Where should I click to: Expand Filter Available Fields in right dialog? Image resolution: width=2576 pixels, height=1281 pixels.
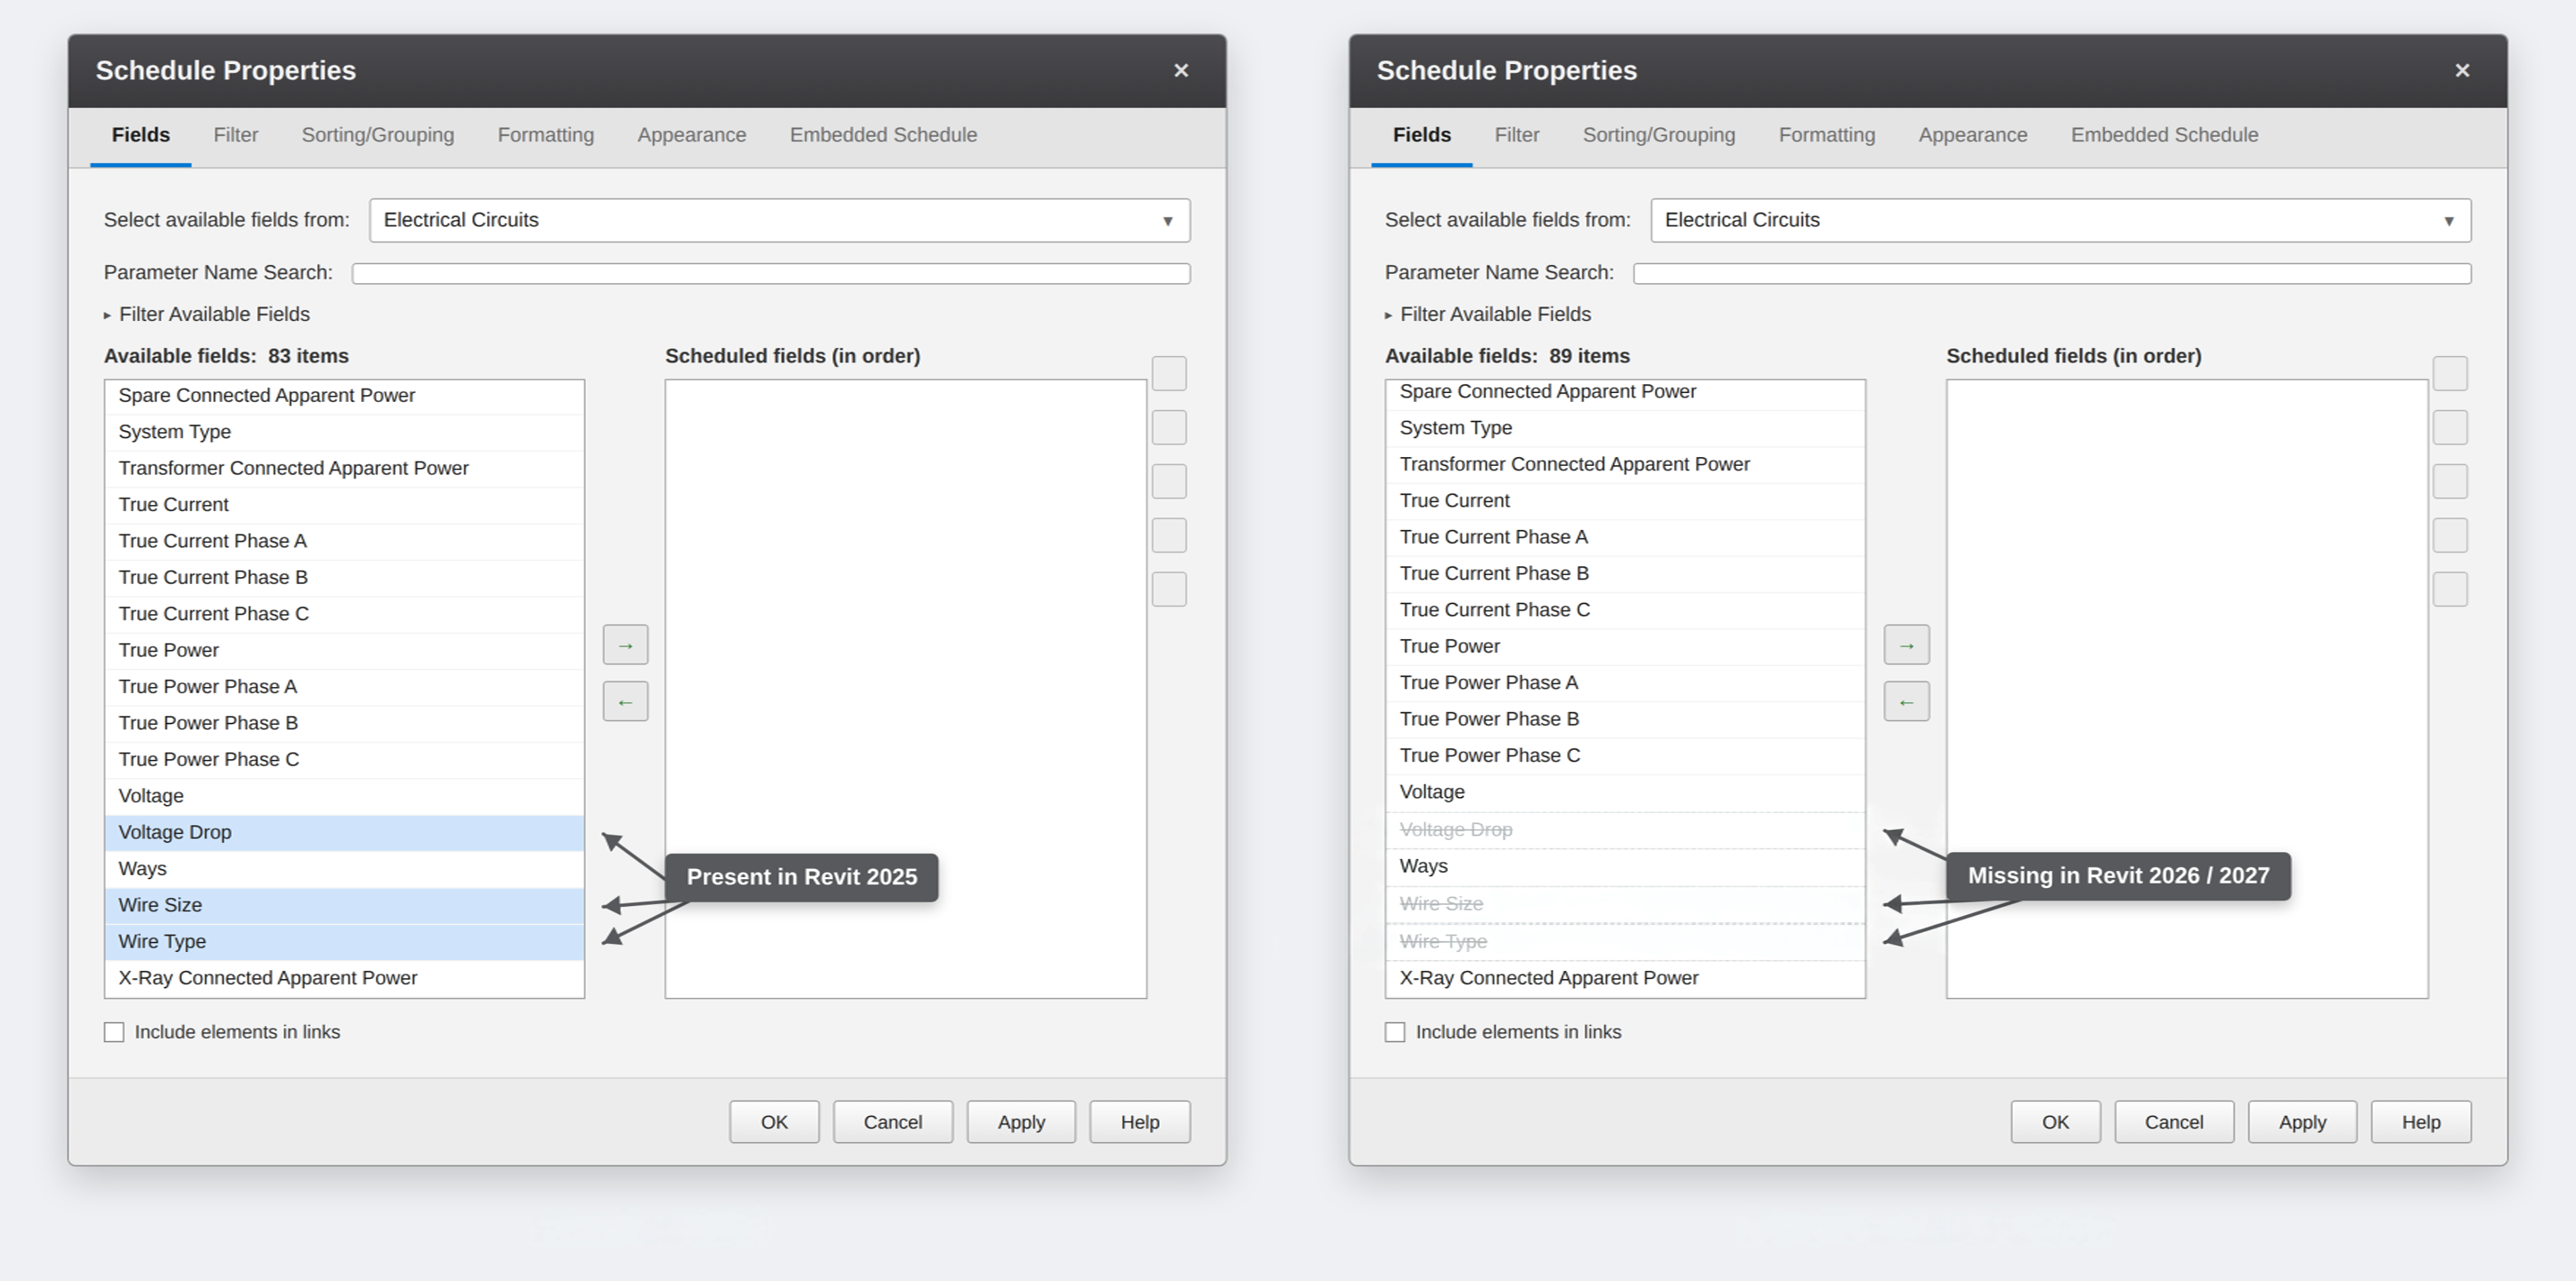tap(1488, 314)
